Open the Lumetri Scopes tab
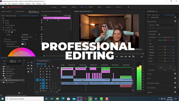179x101 pixels. tap(20, 11)
